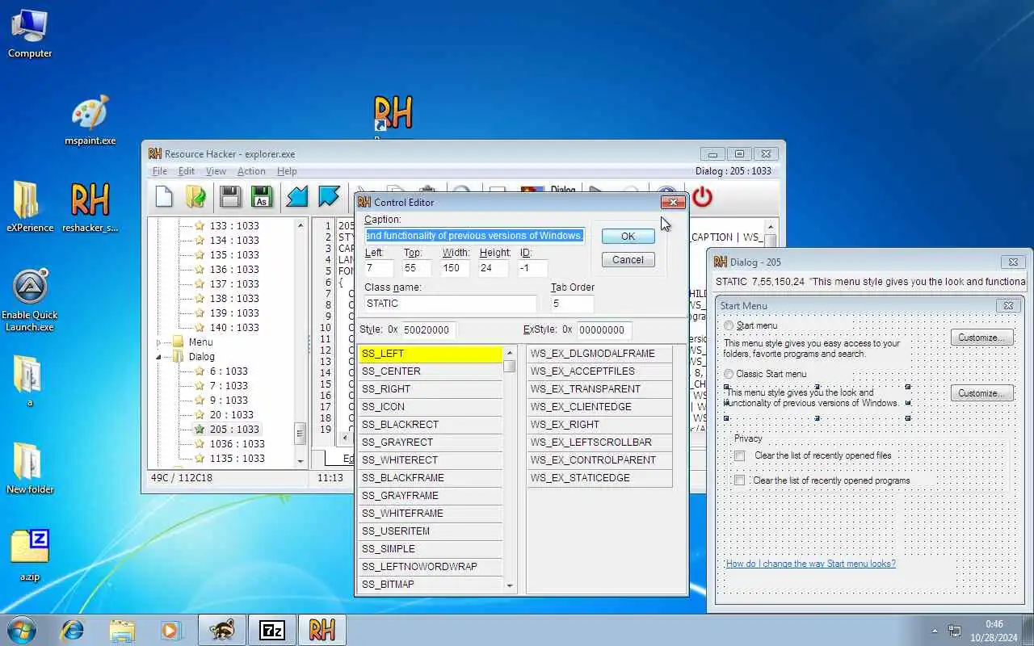Screen dimensions: 1034x646
Task: Open the File menu
Action: point(160,171)
